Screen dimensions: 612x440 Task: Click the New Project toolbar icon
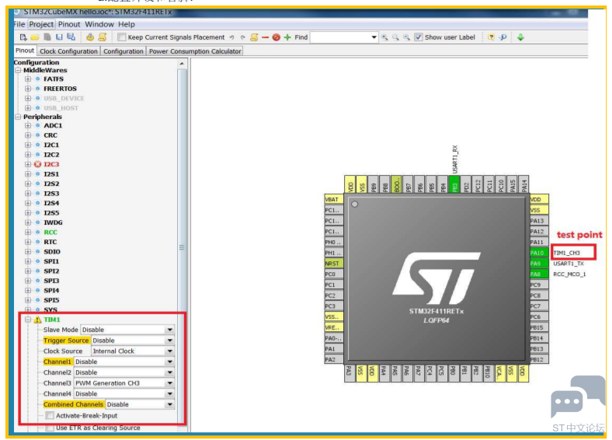pyautogui.click(x=23, y=37)
